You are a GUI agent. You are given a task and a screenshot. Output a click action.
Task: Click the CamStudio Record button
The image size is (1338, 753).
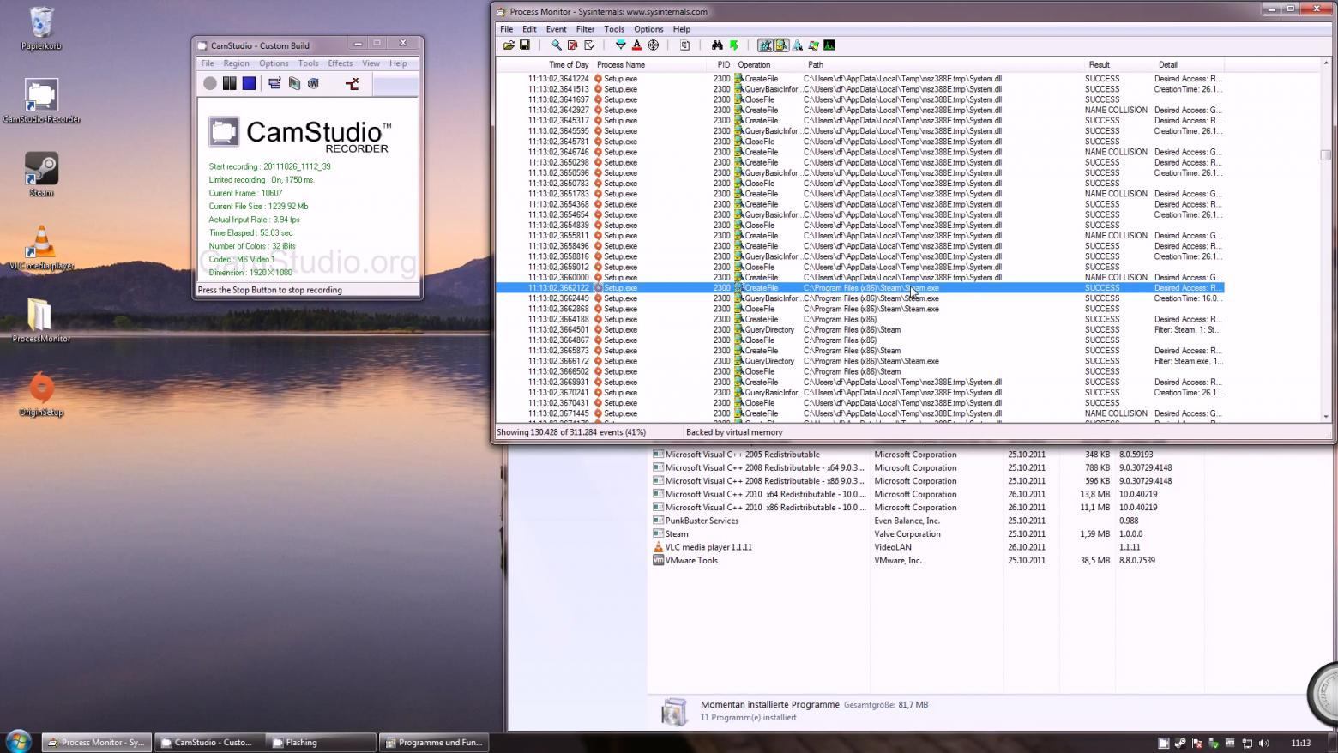point(210,83)
